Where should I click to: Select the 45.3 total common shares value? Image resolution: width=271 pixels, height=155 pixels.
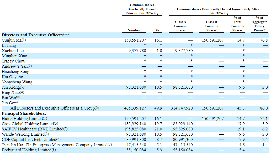click(241, 108)
